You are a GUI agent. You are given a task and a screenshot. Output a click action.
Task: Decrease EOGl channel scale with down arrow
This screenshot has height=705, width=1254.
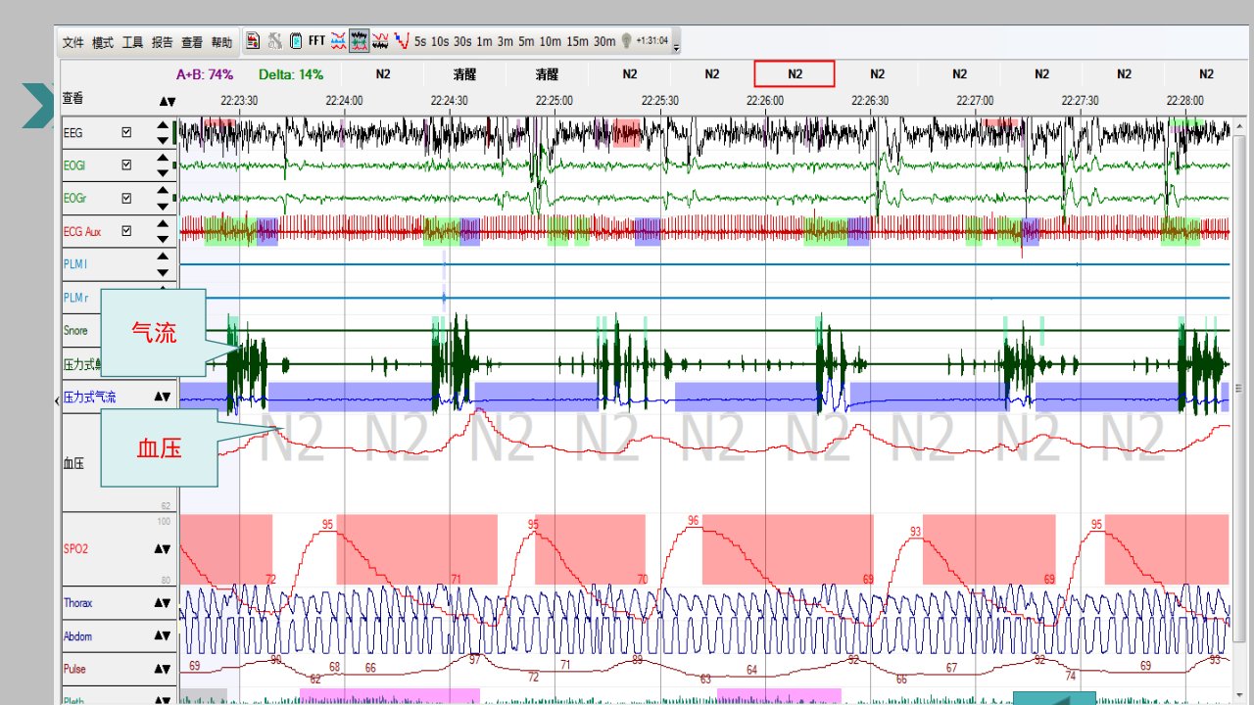coord(163,172)
